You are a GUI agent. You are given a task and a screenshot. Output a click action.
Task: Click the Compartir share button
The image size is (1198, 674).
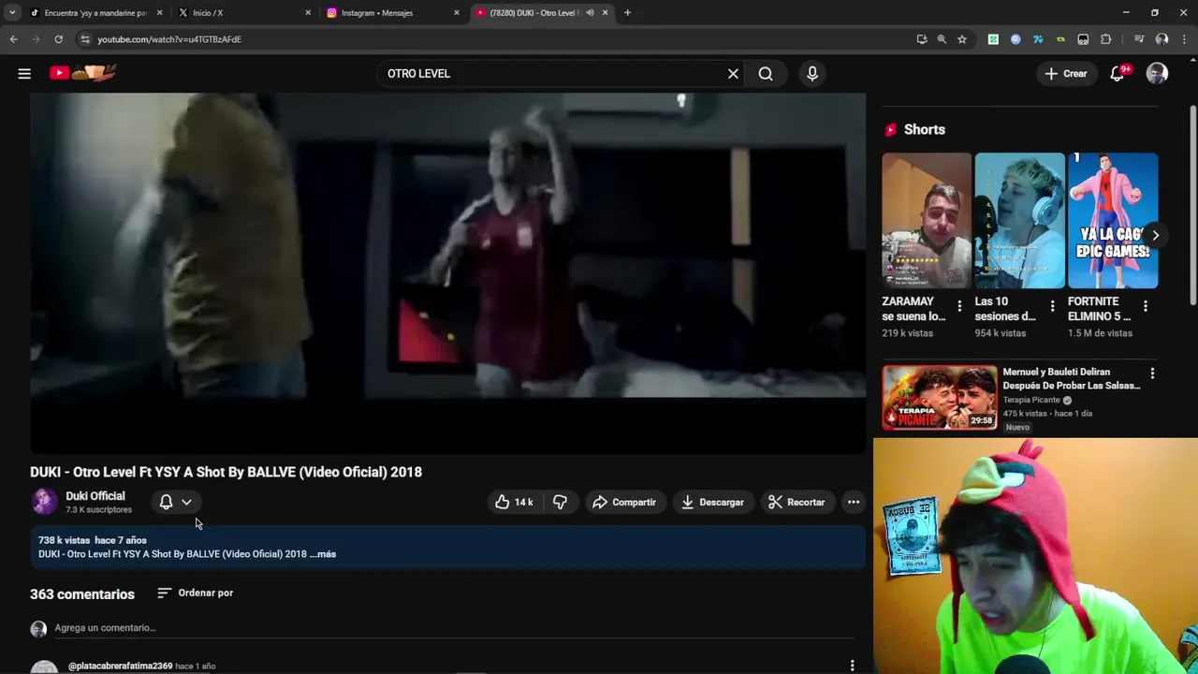pyautogui.click(x=624, y=502)
